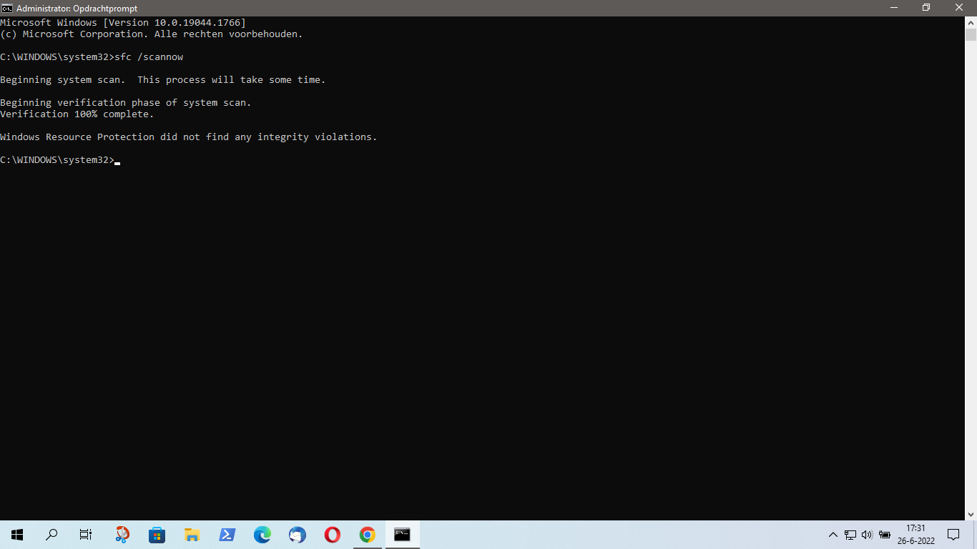Click 'Beginning verification phase of system scan.' line

(x=126, y=102)
